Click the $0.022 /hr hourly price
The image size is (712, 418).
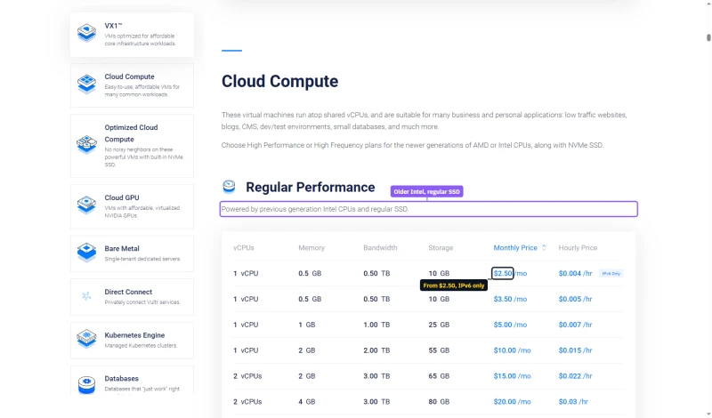click(x=575, y=376)
